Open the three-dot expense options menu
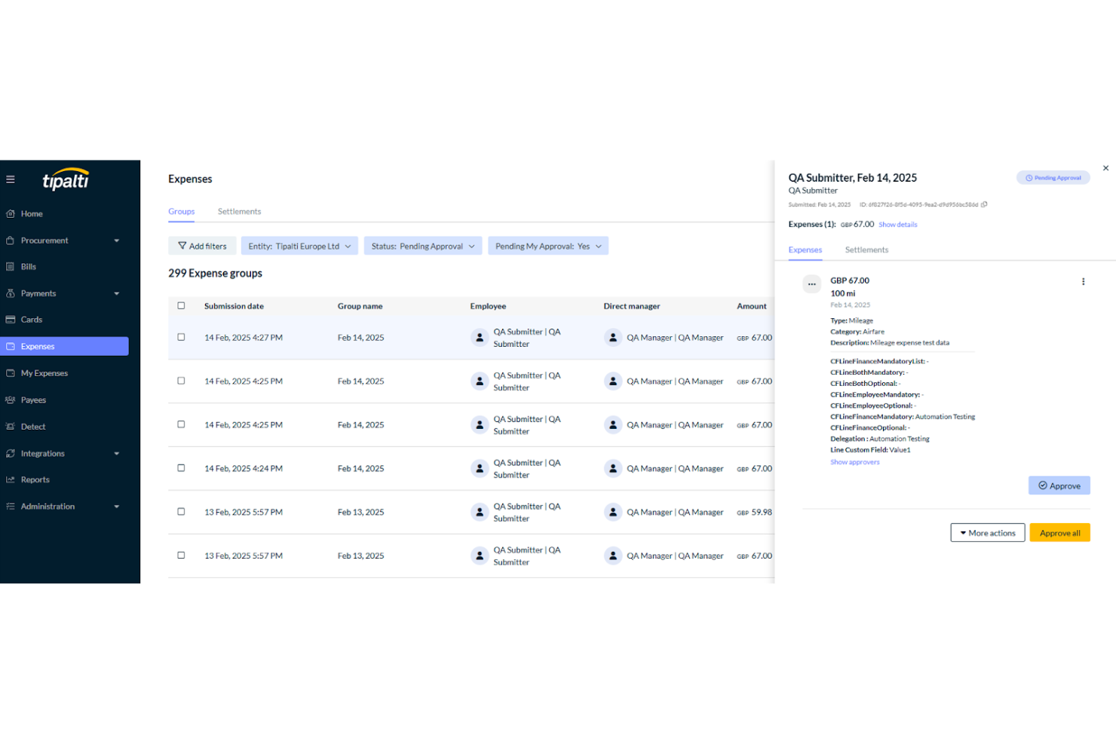Viewport: 1116px width, 744px height. (x=1083, y=282)
